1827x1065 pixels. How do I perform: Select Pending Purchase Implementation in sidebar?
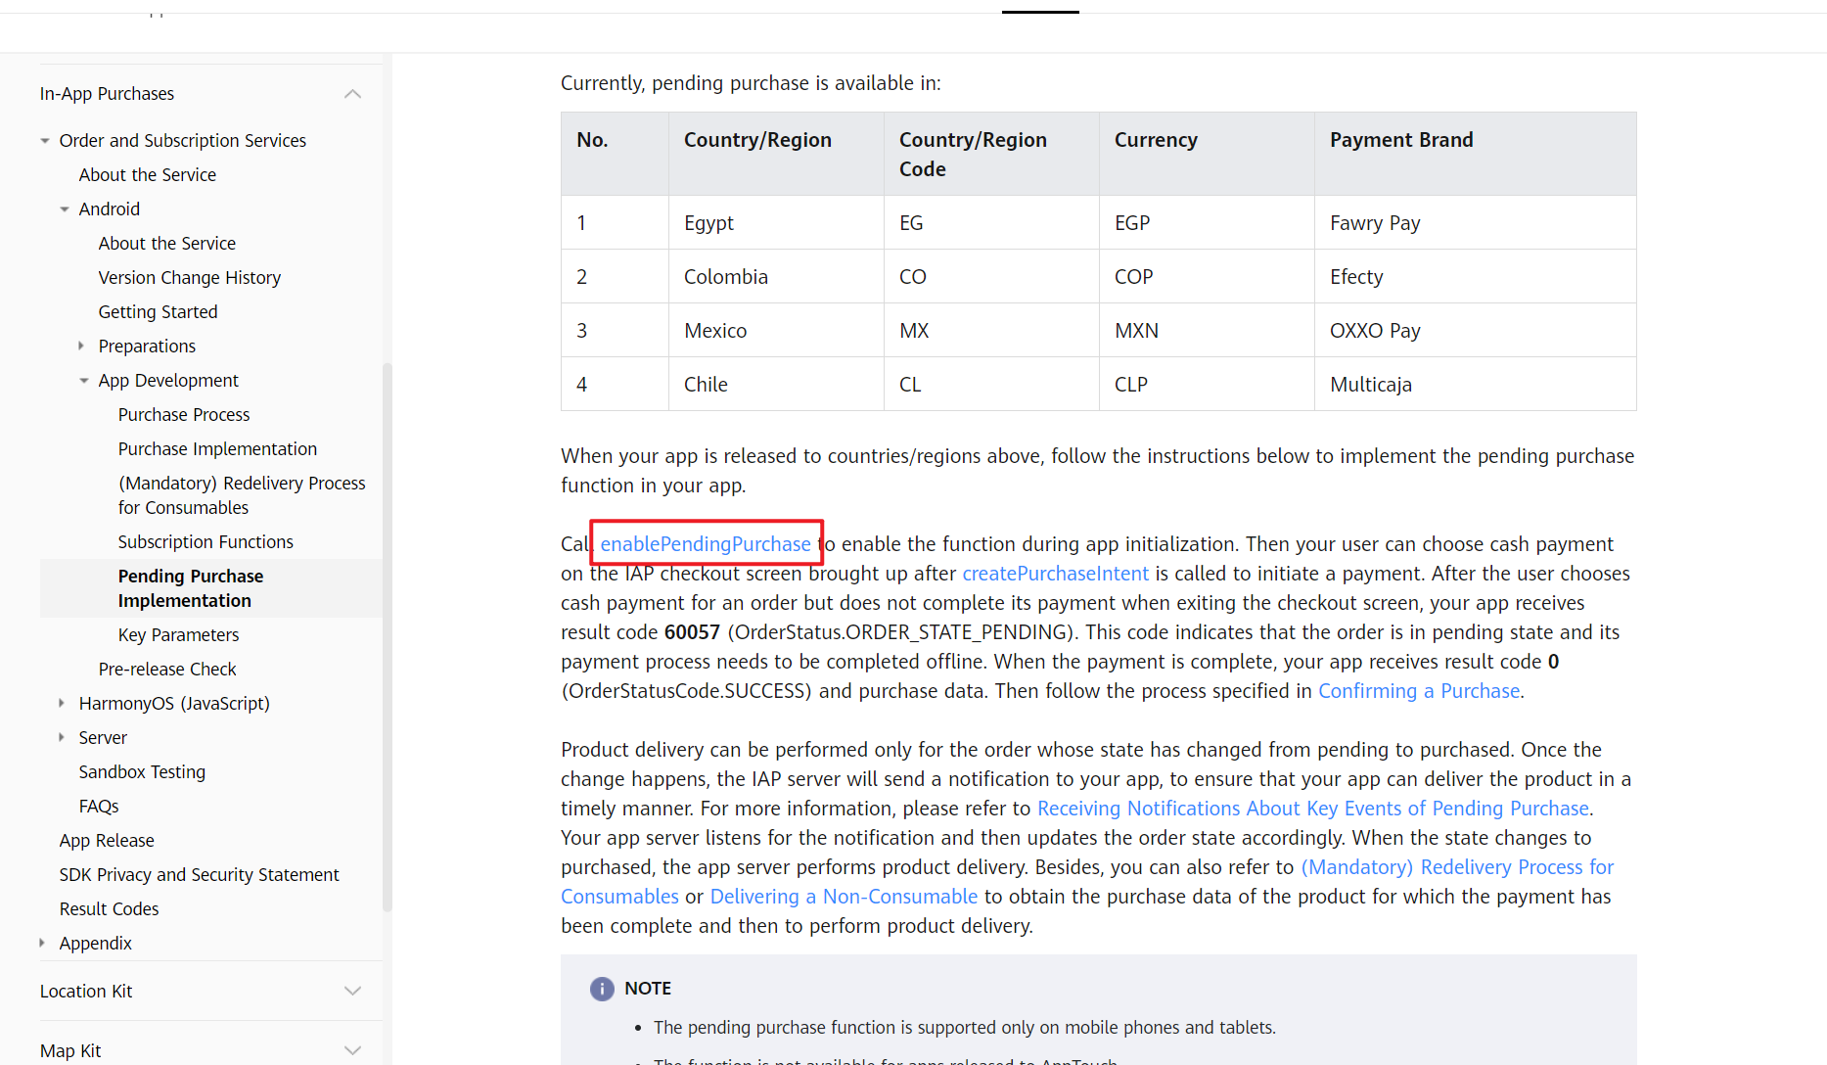(x=190, y=588)
